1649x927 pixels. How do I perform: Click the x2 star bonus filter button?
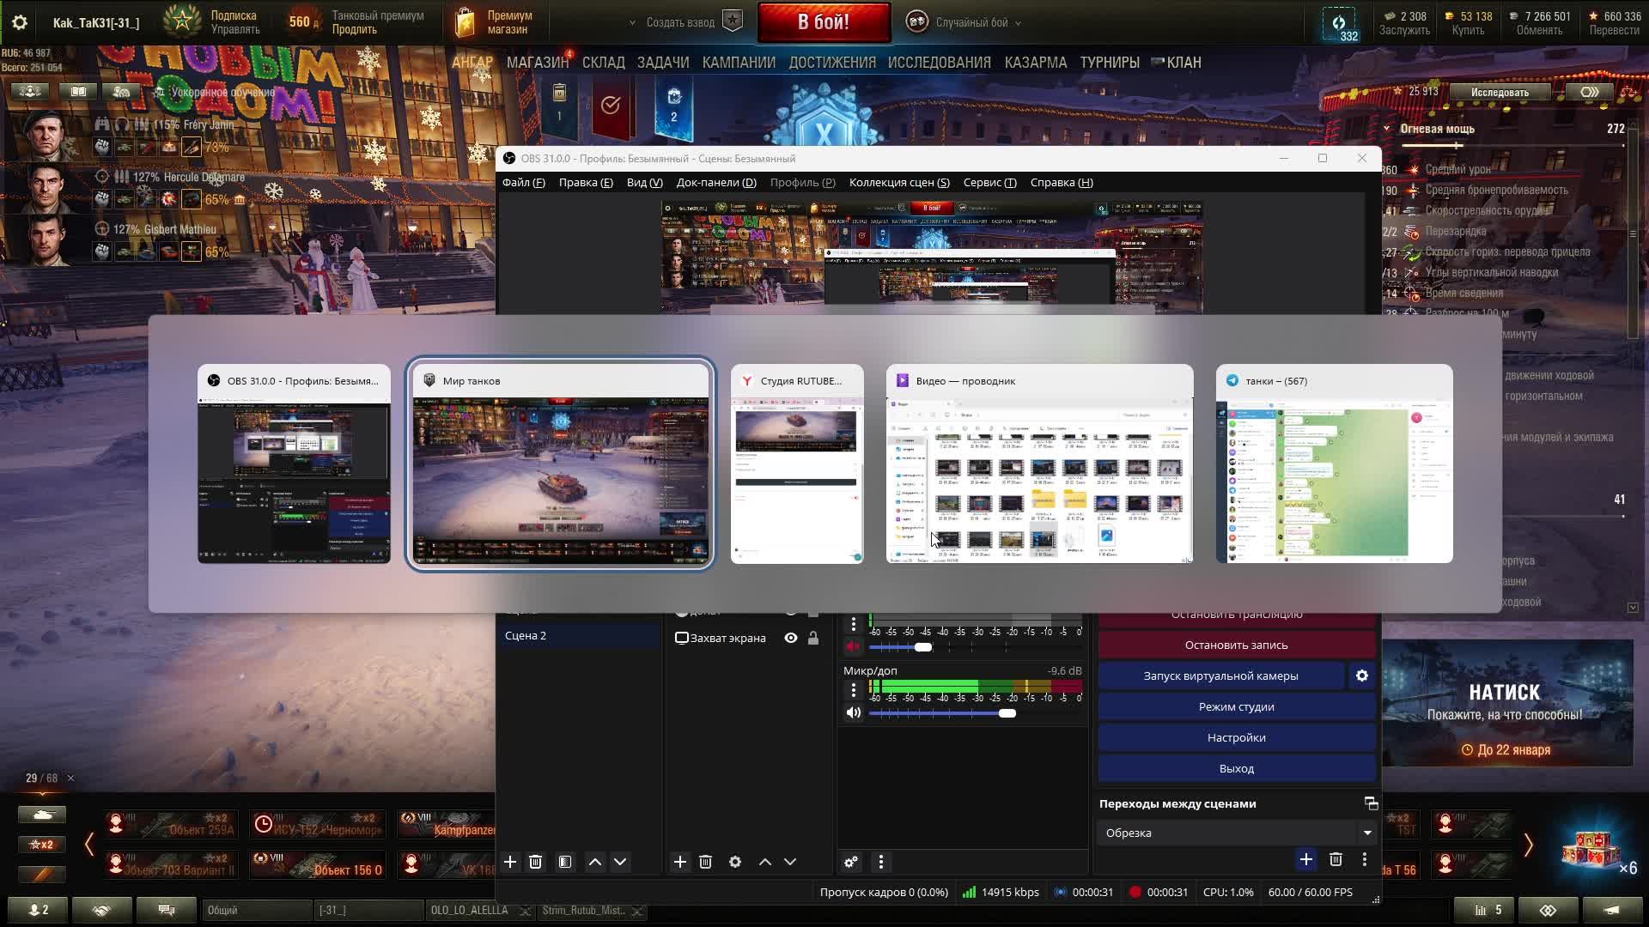click(42, 845)
